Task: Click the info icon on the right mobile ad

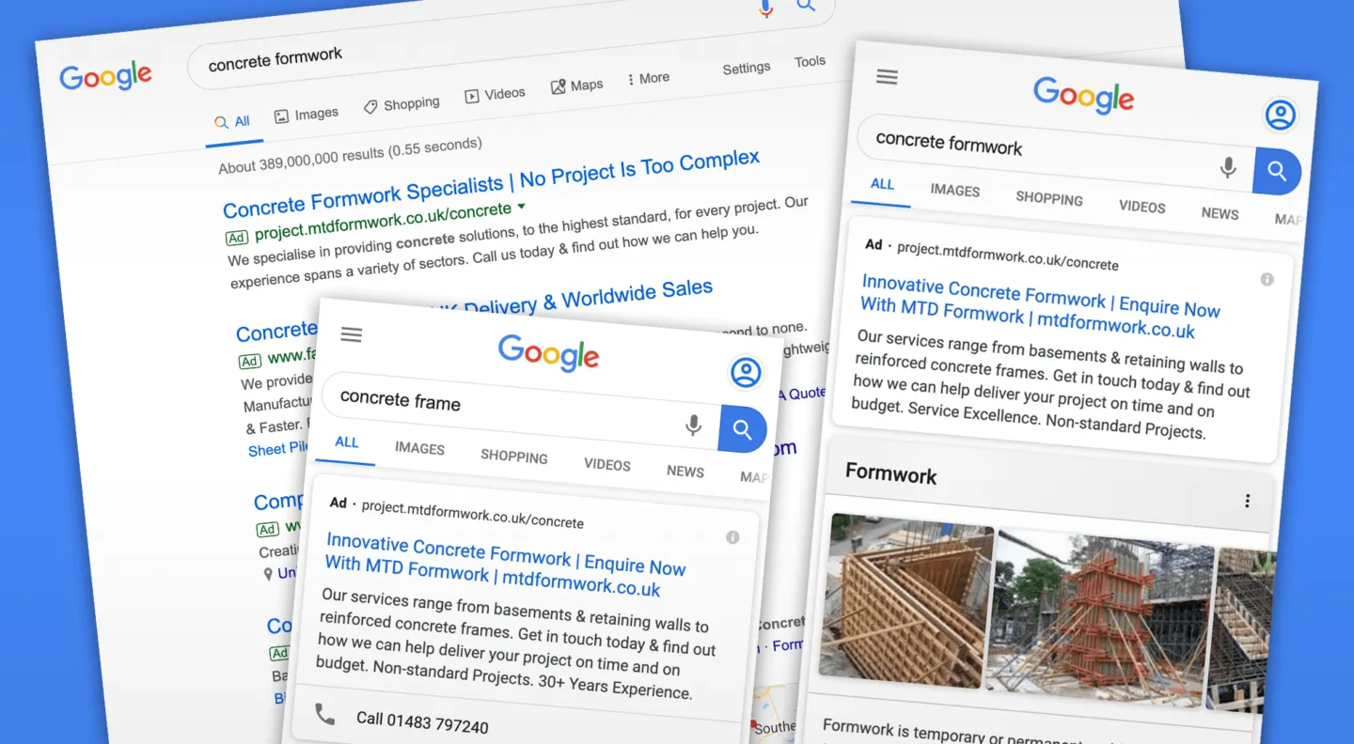Action: click(x=1267, y=280)
